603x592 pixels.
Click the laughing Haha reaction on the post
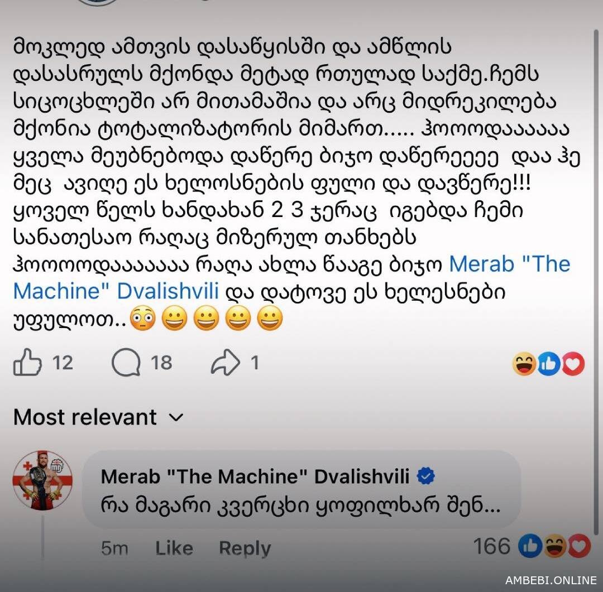coord(524,364)
